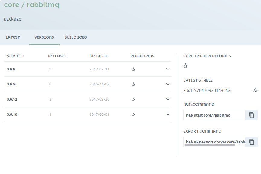The width and height of the screenshot is (261, 174).
Task: Switch to the Latest tab
Action: (13, 37)
